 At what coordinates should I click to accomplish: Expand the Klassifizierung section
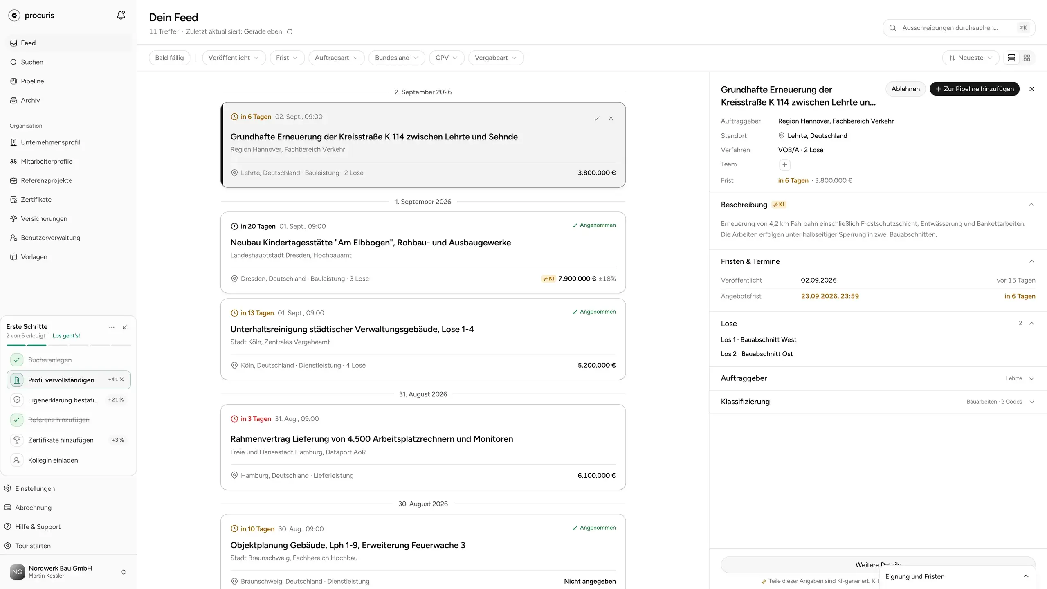(x=1031, y=402)
